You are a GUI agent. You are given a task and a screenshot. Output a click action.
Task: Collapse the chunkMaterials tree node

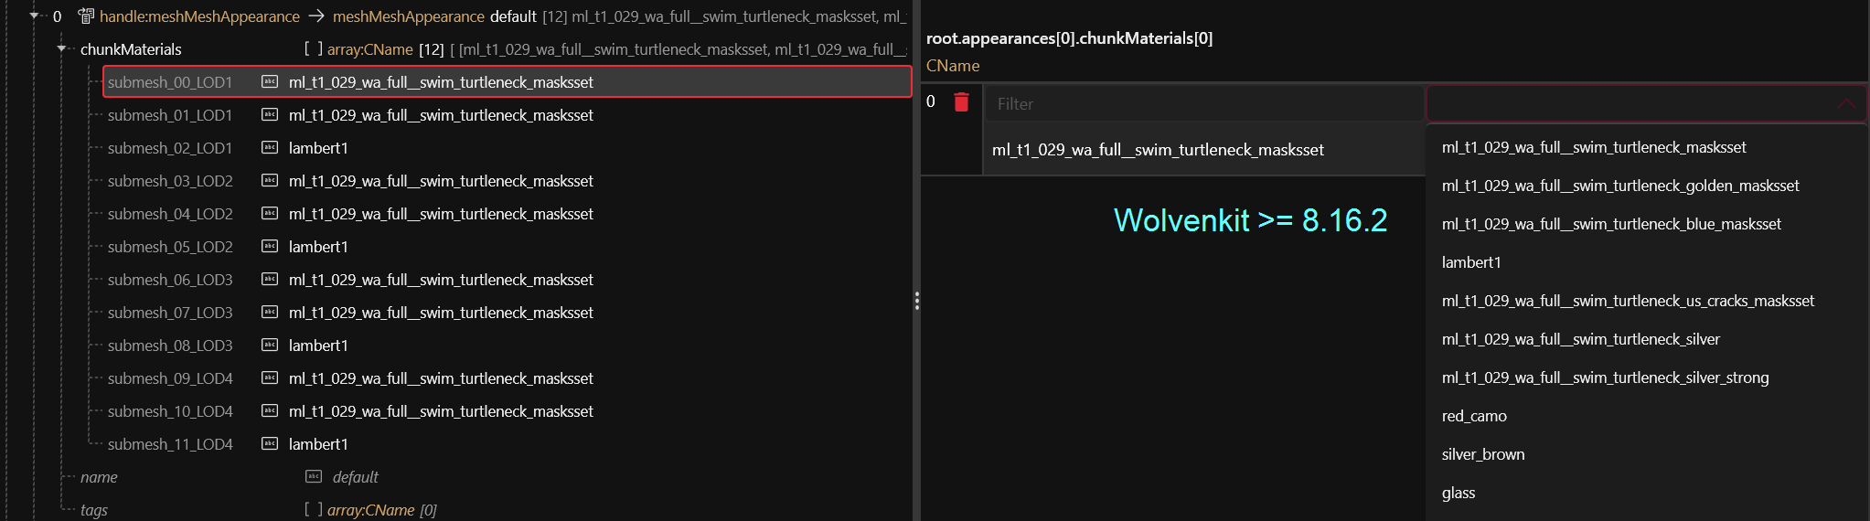coord(61,48)
